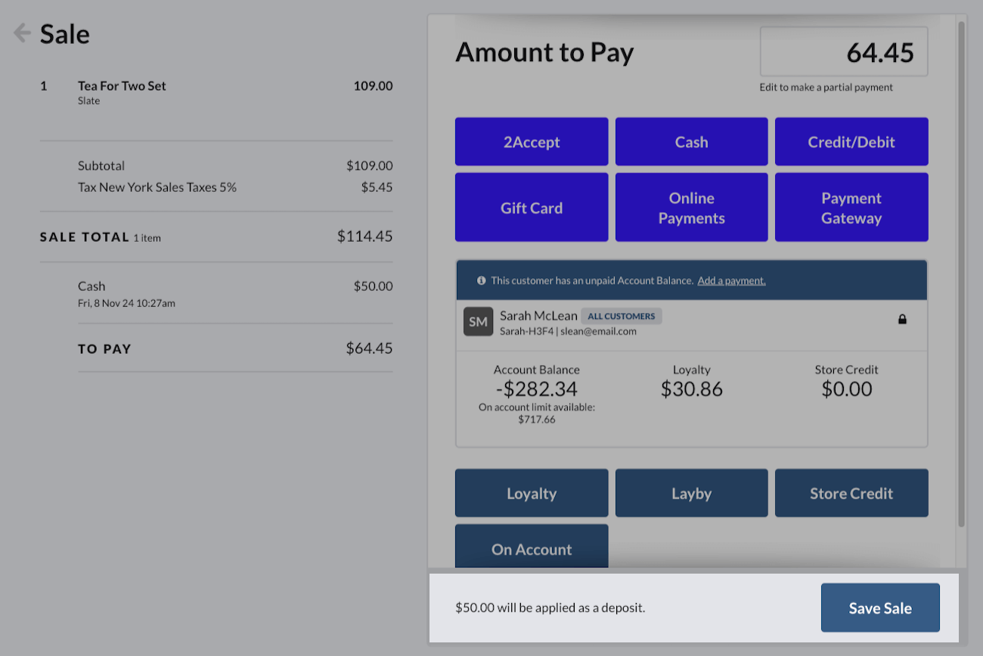Image resolution: width=983 pixels, height=656 pixels.
Task: Select Cash payment method
Action: tap(691, 142)
